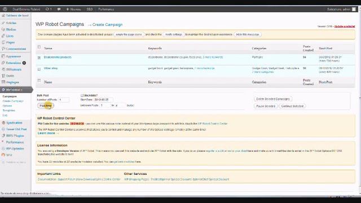Click the Utilisateurs icon in sidebar
Image resolution: width=361 pixels, height=203 pixels.
coord(3,69)
